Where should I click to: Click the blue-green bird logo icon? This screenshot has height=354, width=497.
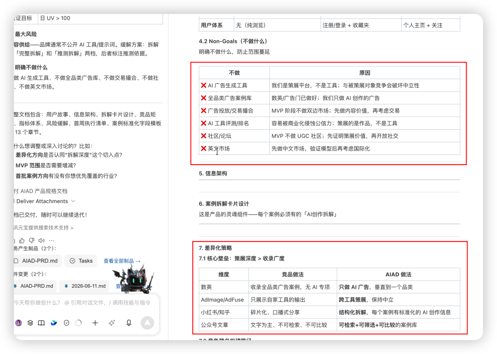pyautogui.click(x=54, y=323)
